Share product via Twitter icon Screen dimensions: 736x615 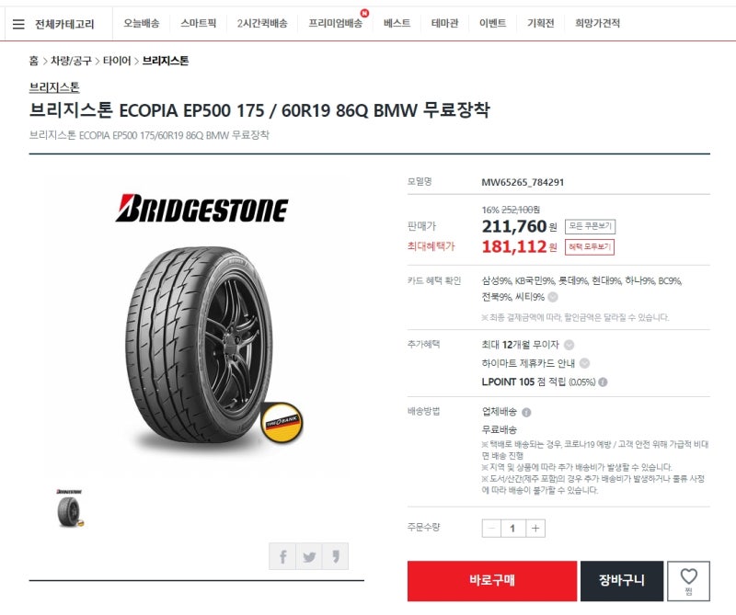(x=309, y=556)
